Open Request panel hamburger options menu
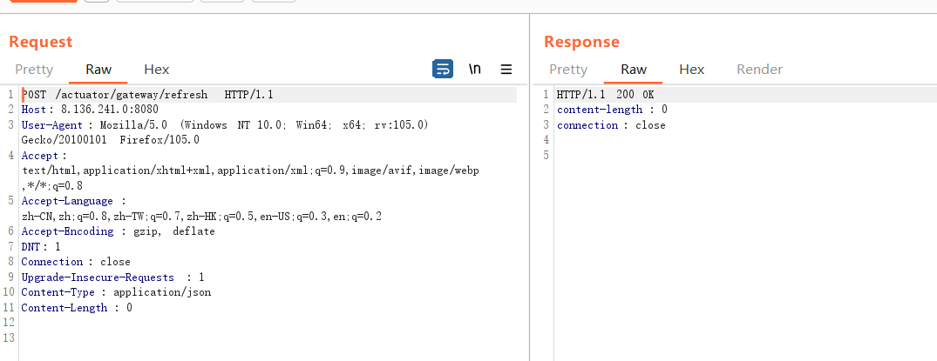Viewport: 937px width, 361px height. [x=506, y=70]
